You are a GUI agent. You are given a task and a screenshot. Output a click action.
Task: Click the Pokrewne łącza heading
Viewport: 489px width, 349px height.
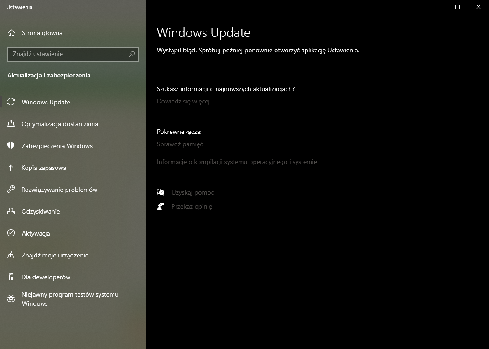[x=179, y=132]
